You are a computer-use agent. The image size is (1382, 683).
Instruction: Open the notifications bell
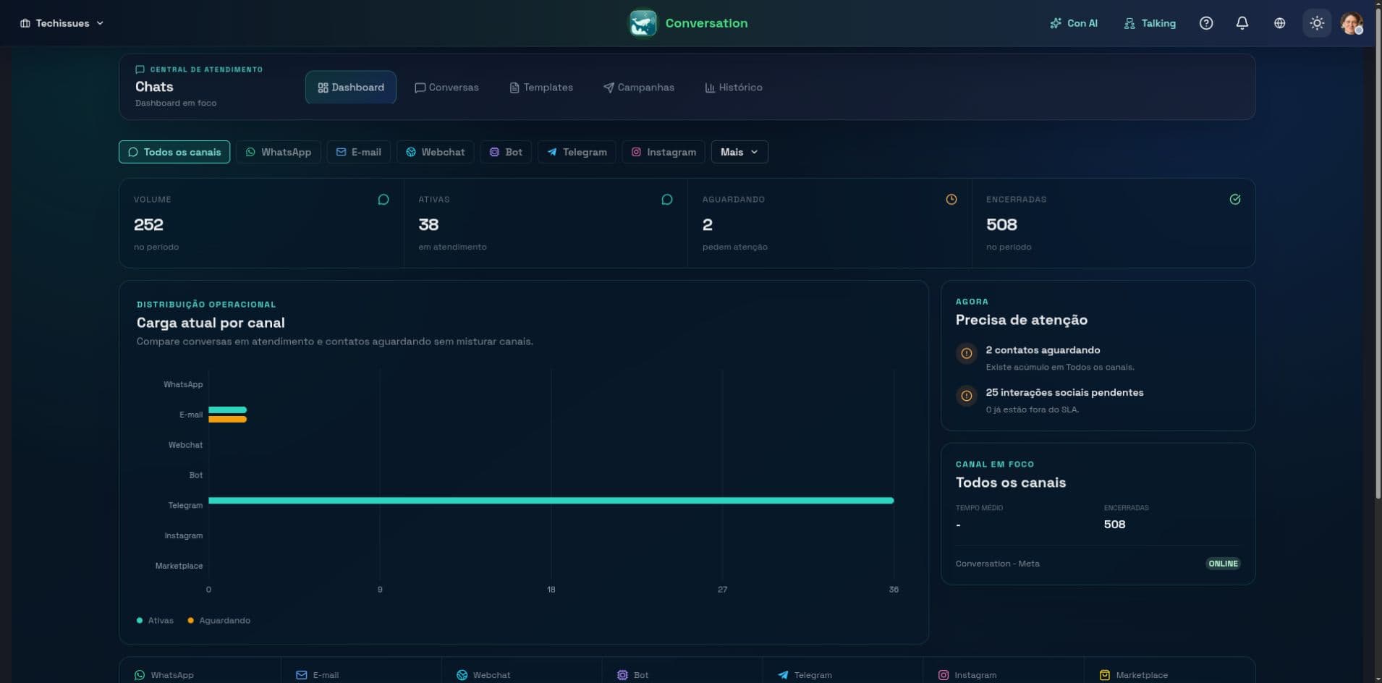tap(1242, 23)
